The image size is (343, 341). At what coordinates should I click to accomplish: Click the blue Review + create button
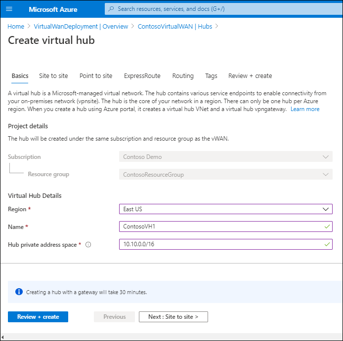(38, 317)
